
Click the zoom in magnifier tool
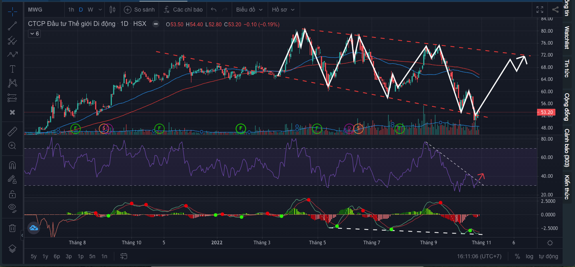coord(12,146)
